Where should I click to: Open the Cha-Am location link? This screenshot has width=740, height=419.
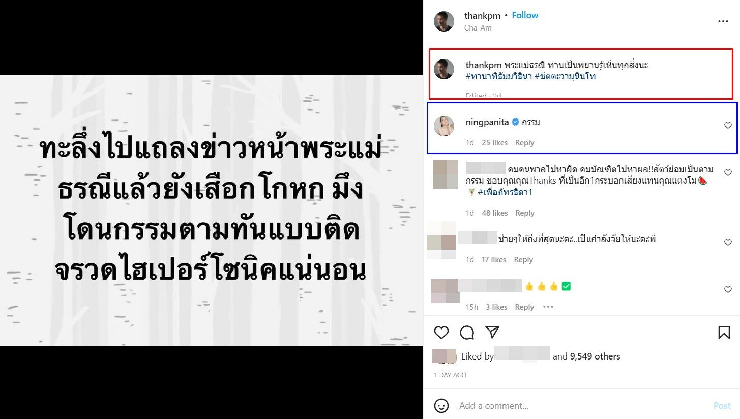point(478,28)
